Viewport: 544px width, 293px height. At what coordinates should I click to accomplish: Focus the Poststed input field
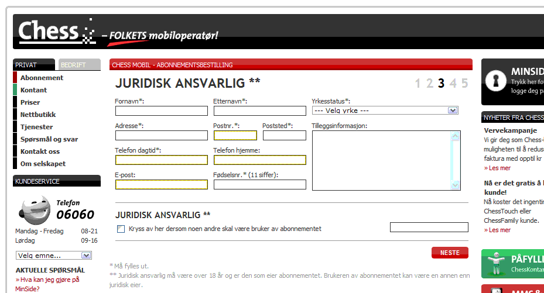coord(285,136)
